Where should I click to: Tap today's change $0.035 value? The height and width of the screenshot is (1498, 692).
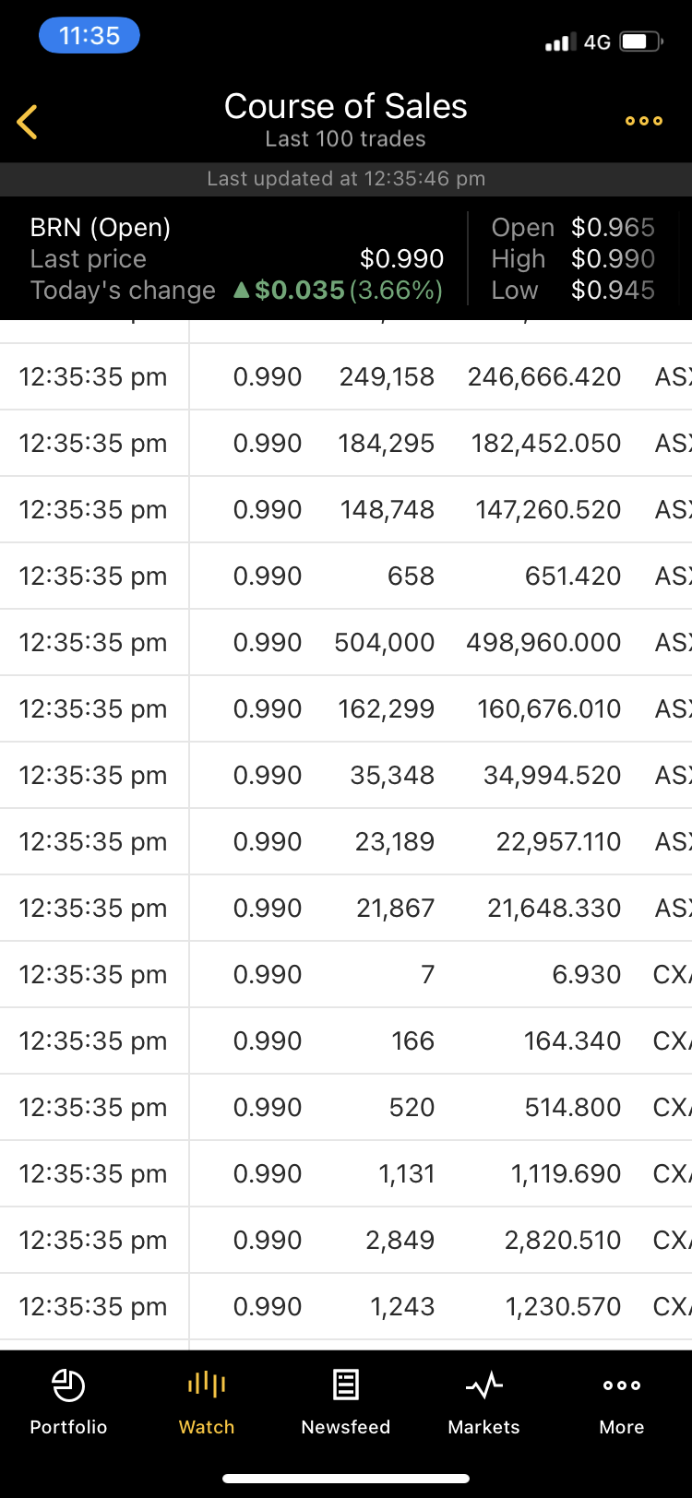[x=299, y=291]
